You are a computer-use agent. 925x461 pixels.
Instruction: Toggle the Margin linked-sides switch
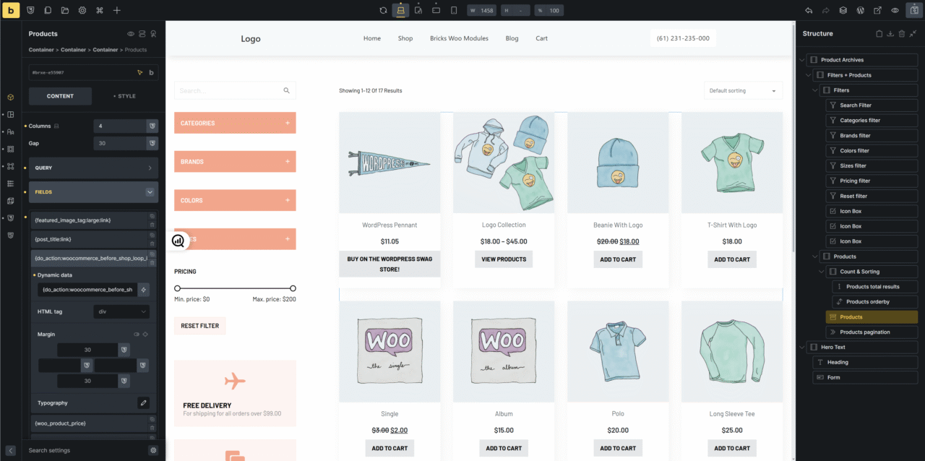[x=135, y=335]
